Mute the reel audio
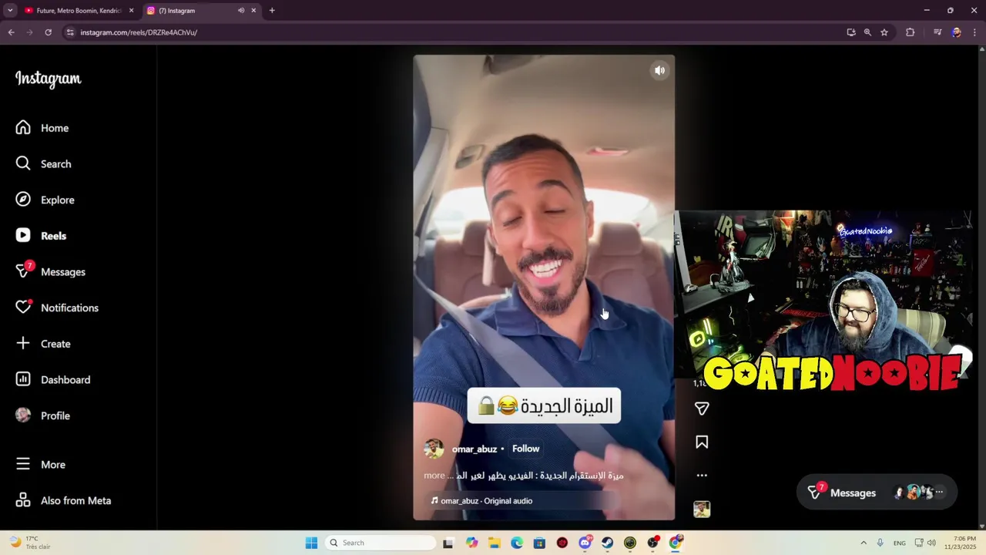 pos(659,70)
